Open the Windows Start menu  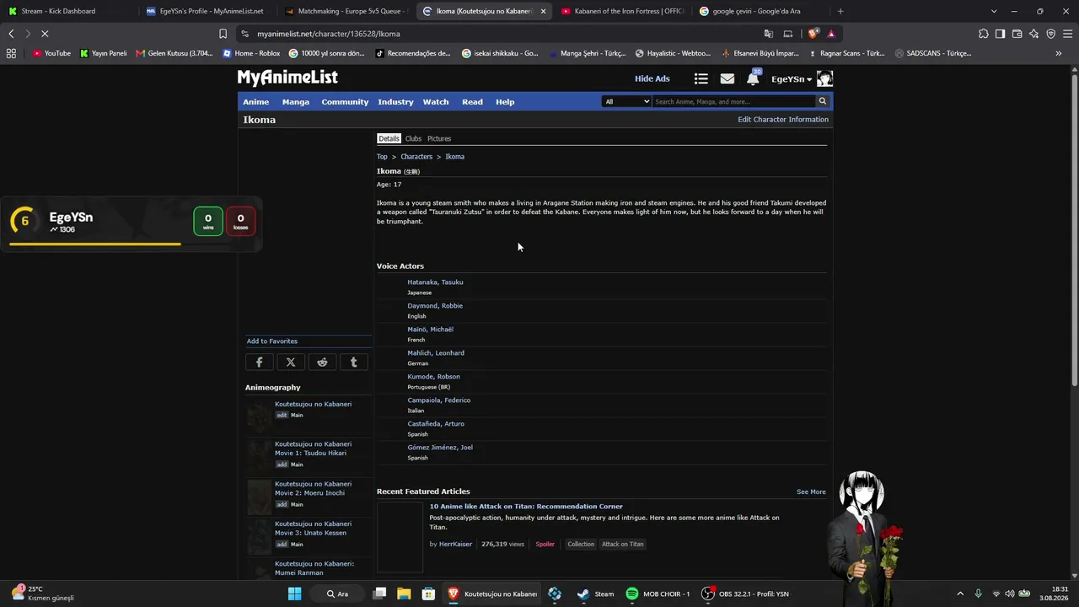[x=294, y=594]
